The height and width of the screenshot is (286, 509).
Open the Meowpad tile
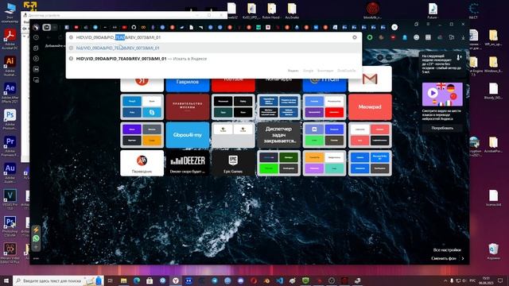click(x=370, y=106)
